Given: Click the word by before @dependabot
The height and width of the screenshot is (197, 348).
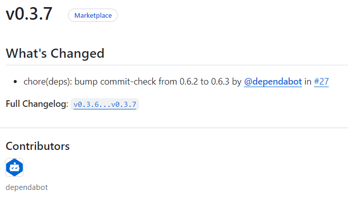Looking at the screenshot, I should [x=236, y=82].
